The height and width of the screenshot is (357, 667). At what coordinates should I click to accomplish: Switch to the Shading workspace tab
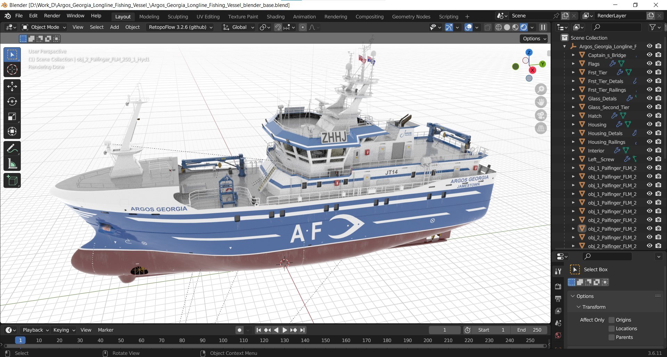point(275,16)
